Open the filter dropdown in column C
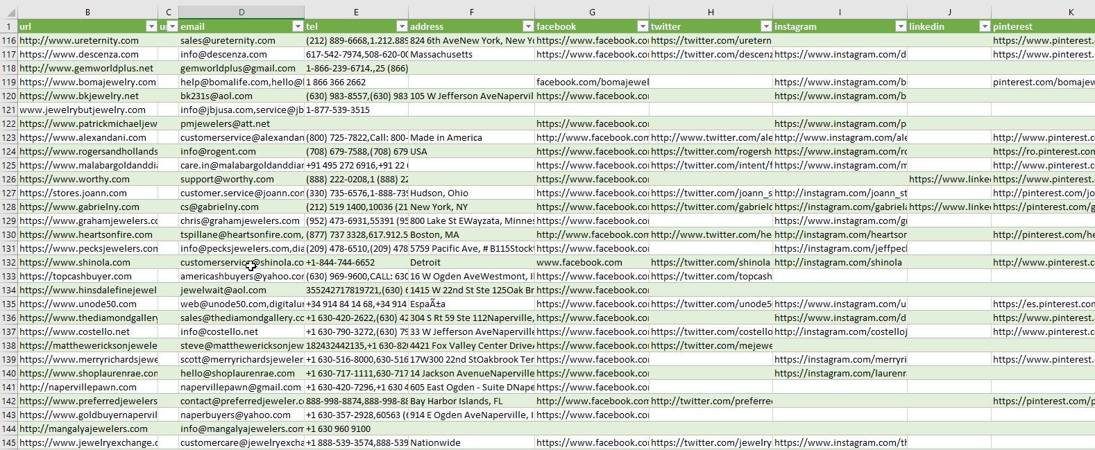This screenshot has width=1095, height=450. (x=173, y=26)
